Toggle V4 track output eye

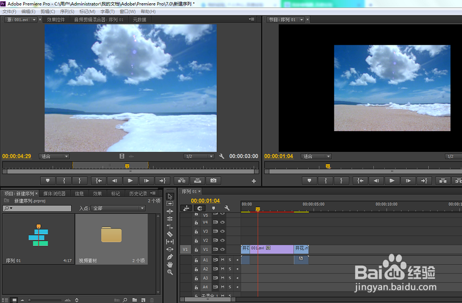tap(223, 222)
